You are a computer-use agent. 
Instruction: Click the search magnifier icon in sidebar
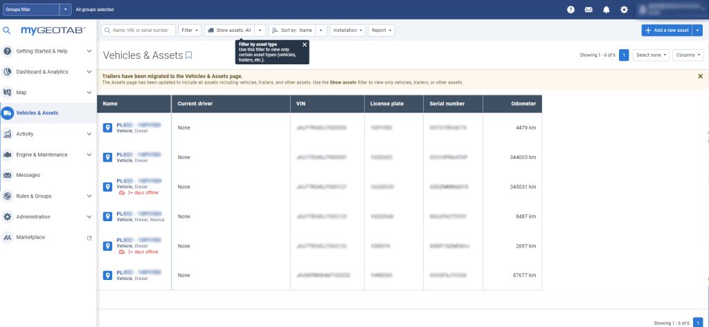(x=7, y=30)
